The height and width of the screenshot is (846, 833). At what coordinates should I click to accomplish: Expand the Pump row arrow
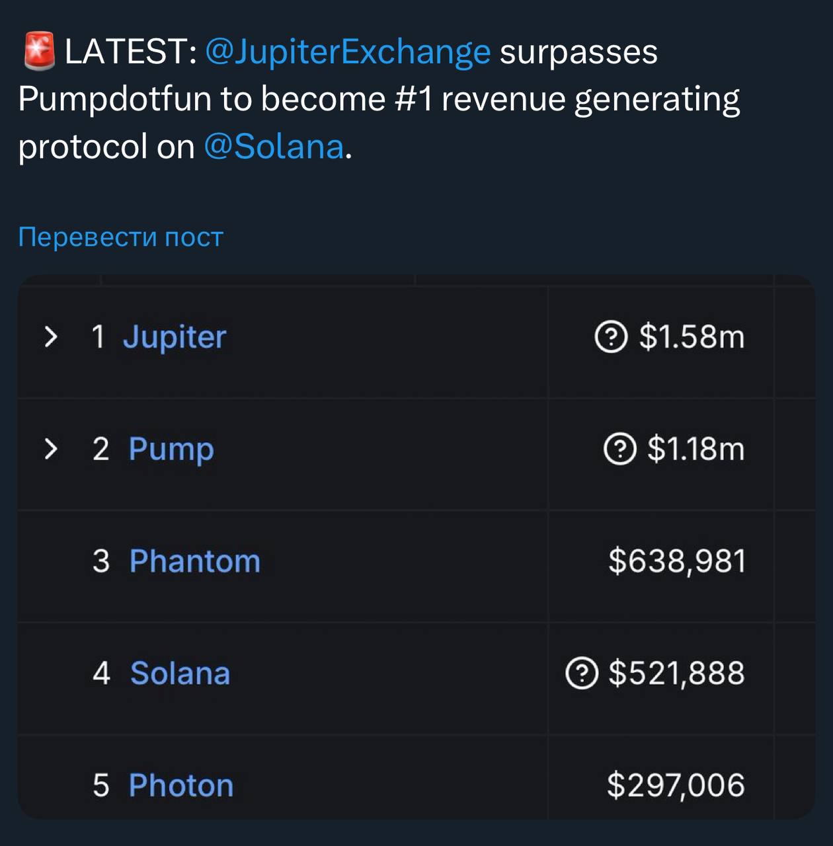pos(50,449)
